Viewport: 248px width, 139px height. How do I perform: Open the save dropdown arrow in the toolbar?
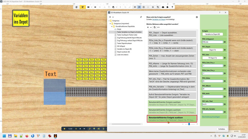(x=91, y=7)
